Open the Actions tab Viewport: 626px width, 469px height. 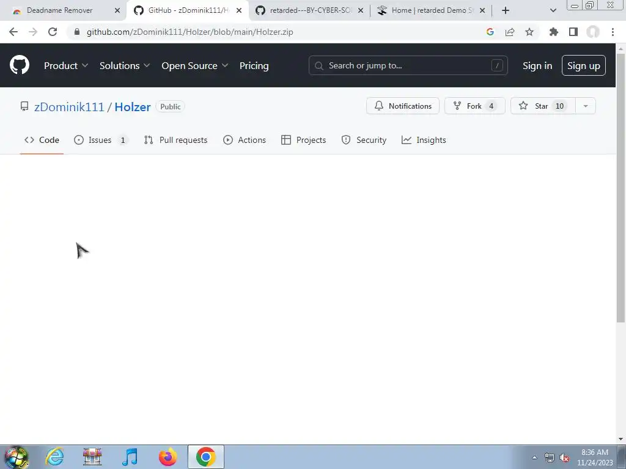click(245, 140)
